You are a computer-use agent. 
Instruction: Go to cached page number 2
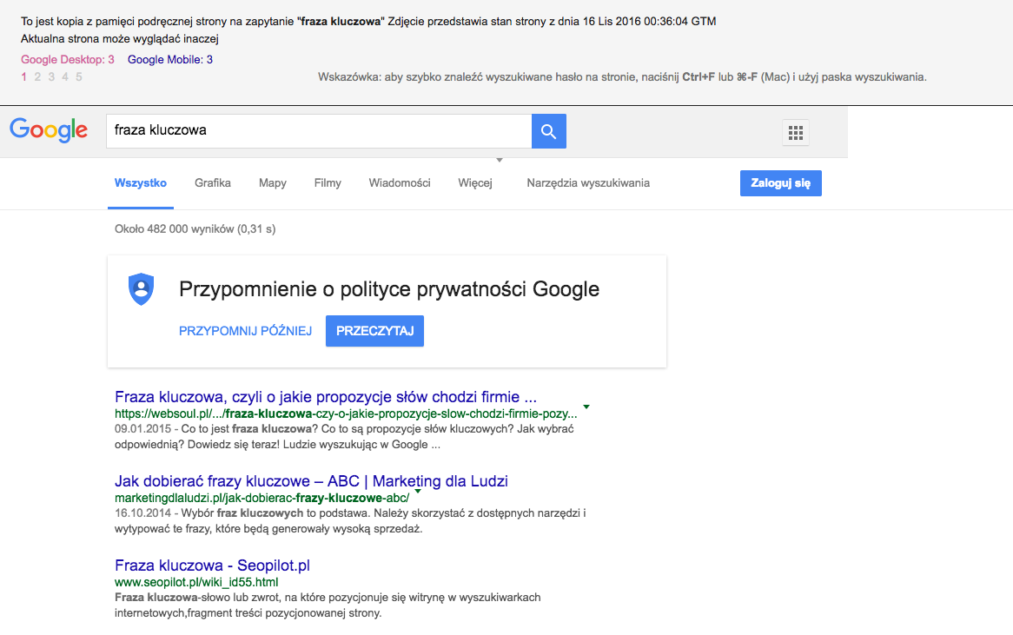pyautogui.click(x=37, y=76)
